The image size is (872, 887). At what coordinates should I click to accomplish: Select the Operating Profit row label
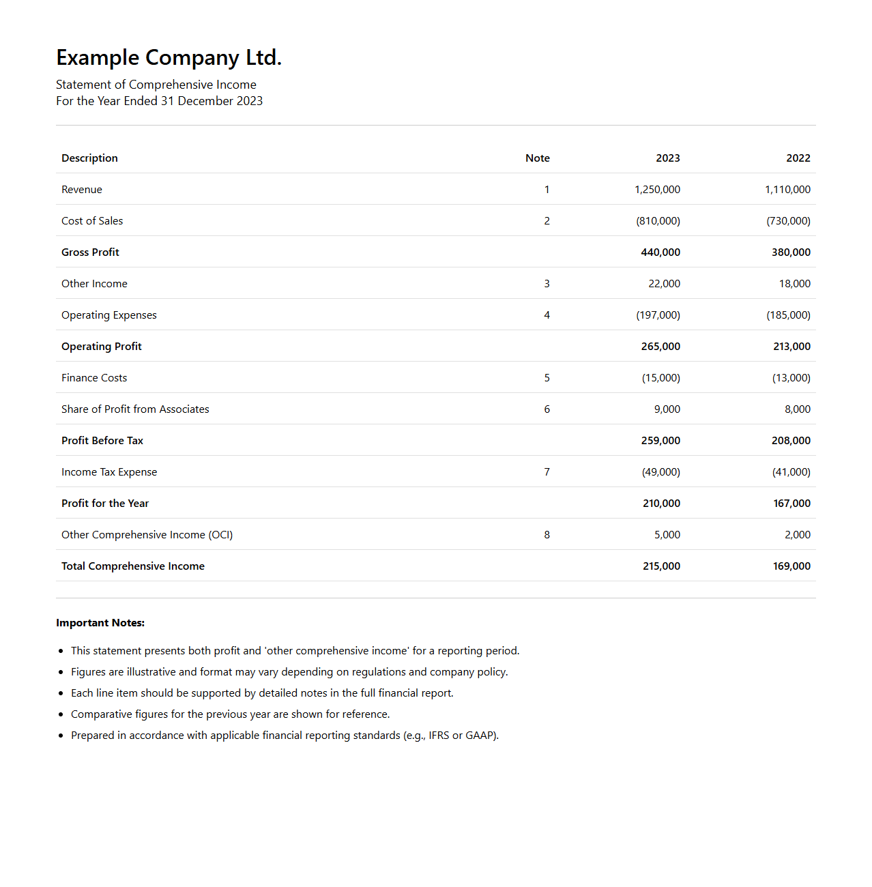102,347
